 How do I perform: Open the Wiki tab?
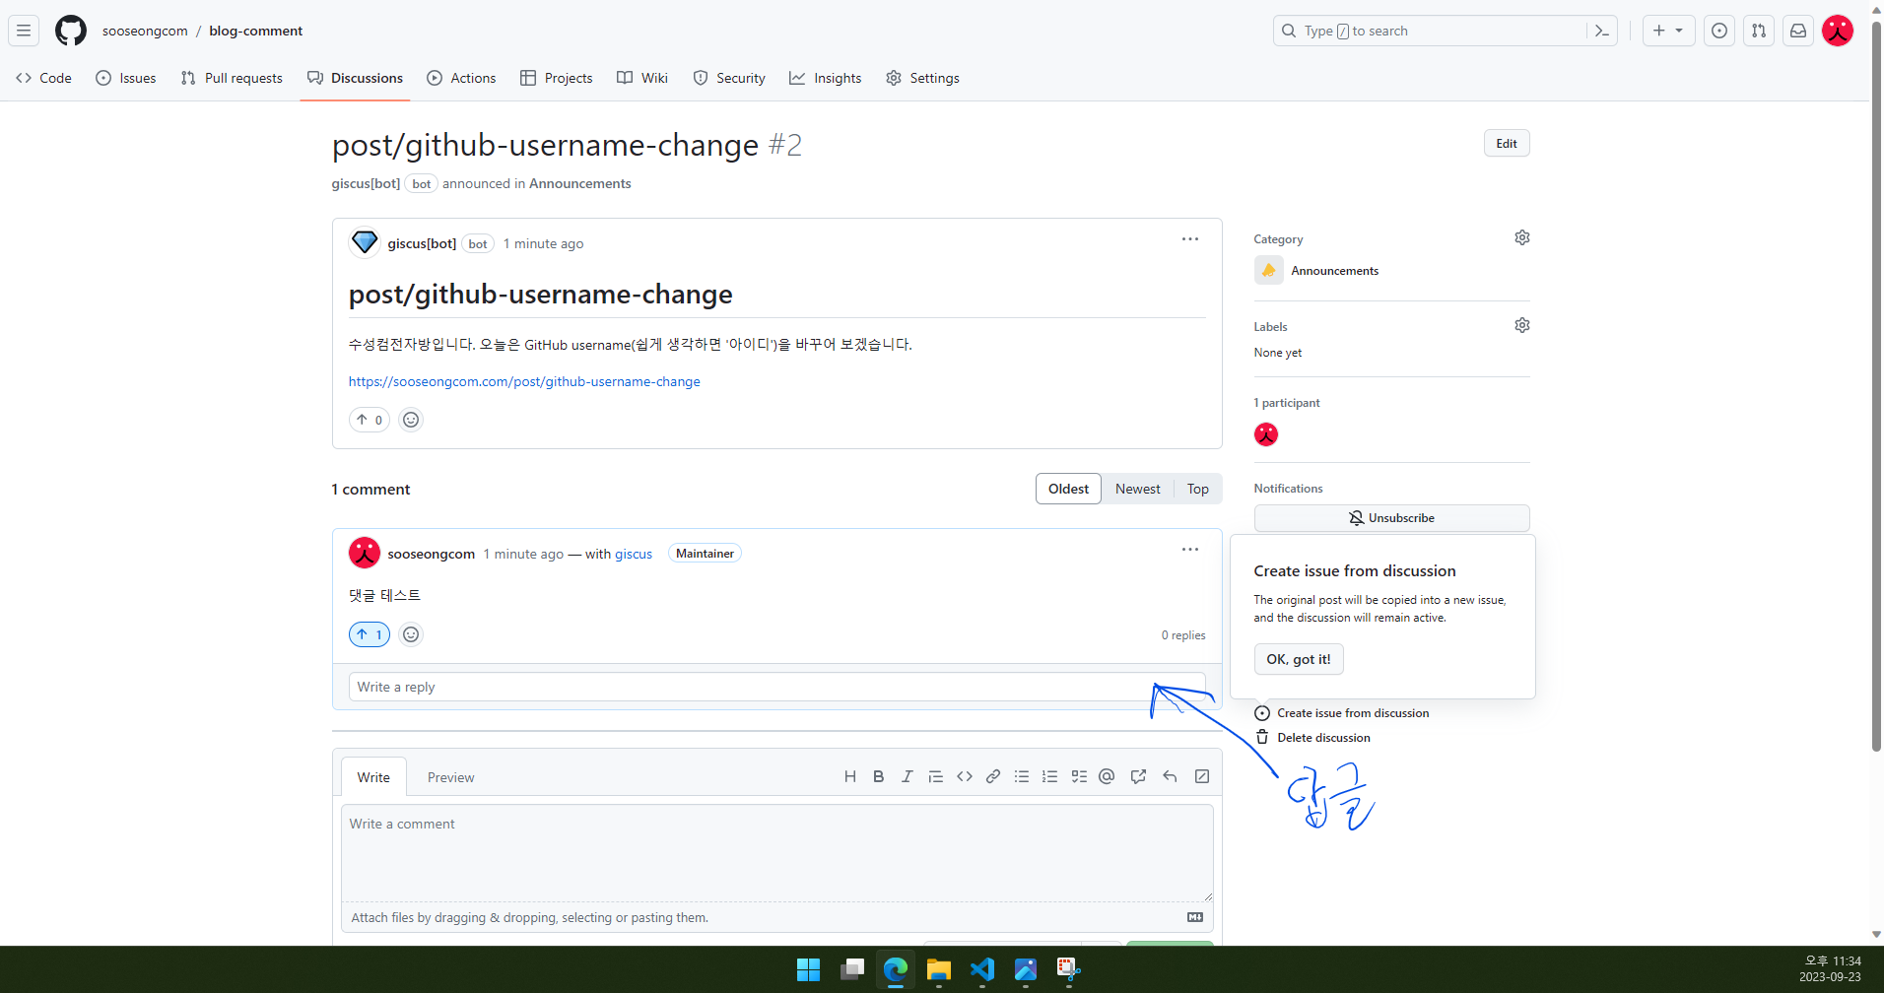click(x=642, y=78)
